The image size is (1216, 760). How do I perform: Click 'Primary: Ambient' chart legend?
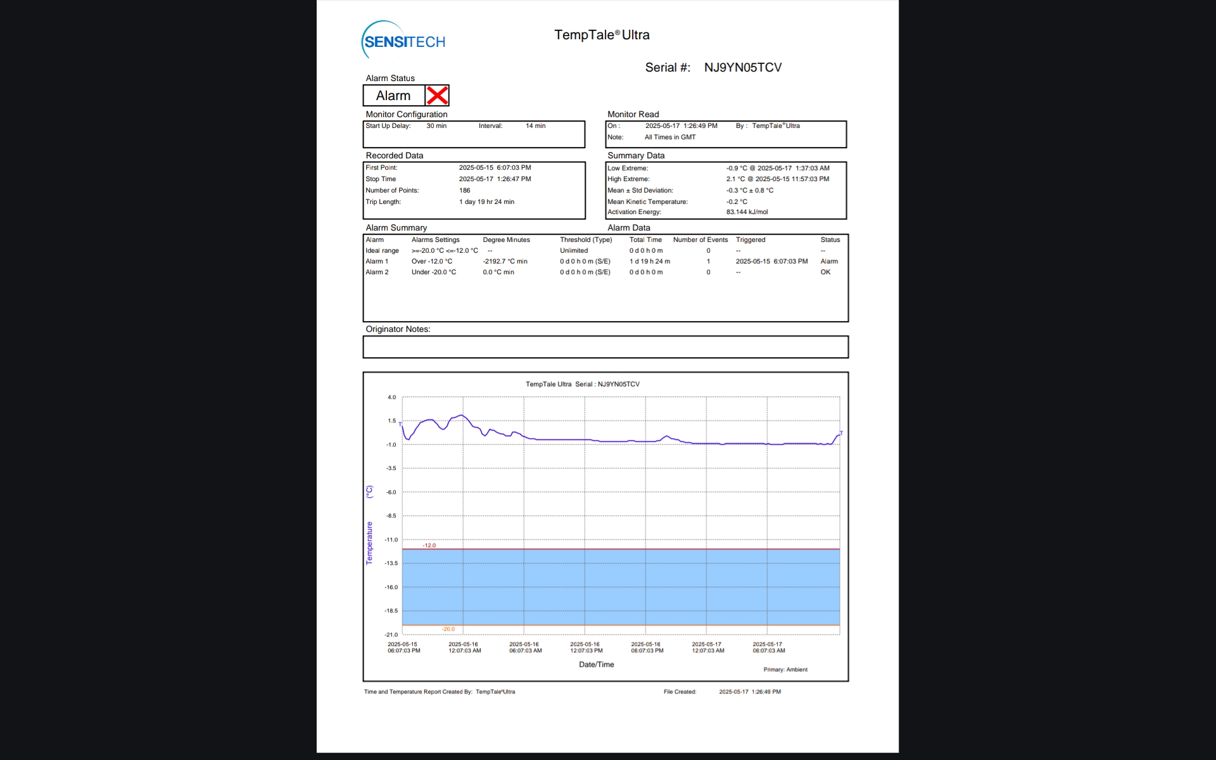(785, 669)
